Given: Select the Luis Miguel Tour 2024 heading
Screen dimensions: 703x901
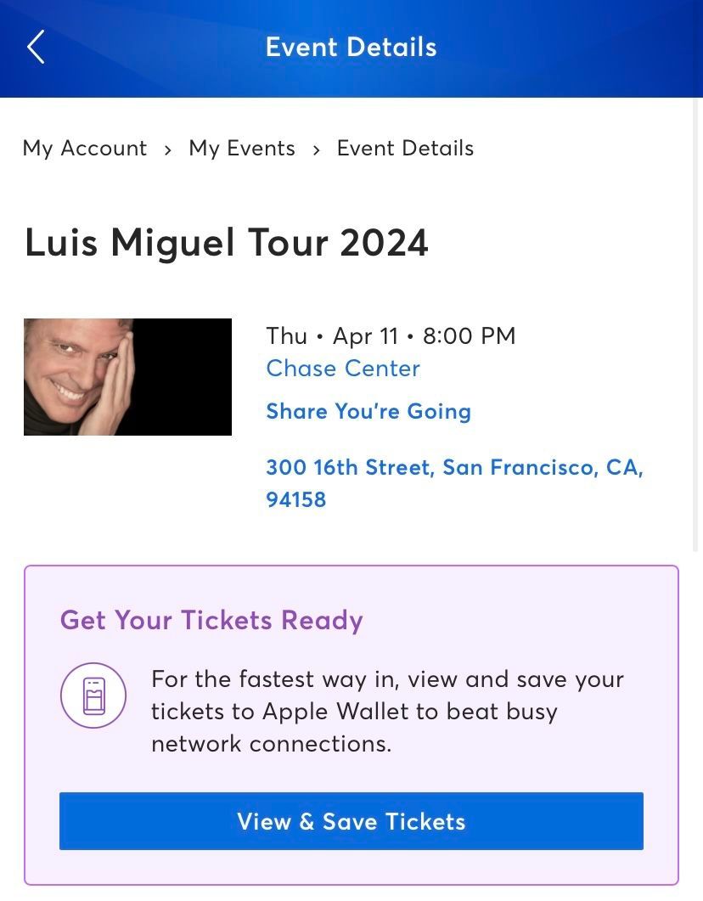Looking at the screenshot, I should tap(227, 243).
